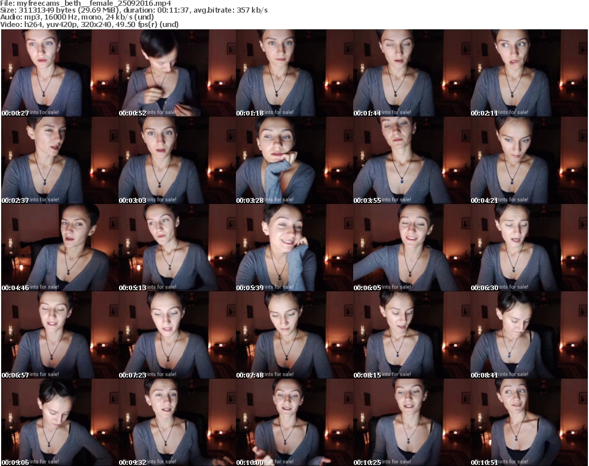
Task: Select the thumbnail at 00:00:52
Action: 177,73
